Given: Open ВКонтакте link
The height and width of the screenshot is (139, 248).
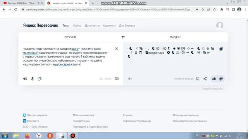Looking at the screenshot, I should (x=31, y=121).
